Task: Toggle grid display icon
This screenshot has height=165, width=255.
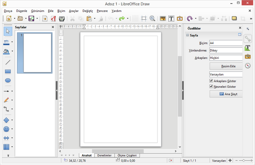Action: pos(135,19)
